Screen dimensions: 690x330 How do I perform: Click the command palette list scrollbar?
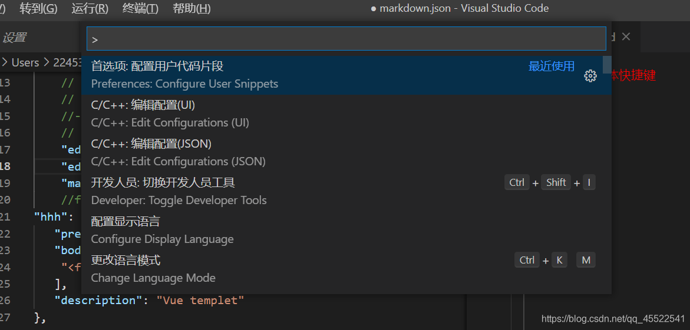pyautogui.click(x=607, y=65)
